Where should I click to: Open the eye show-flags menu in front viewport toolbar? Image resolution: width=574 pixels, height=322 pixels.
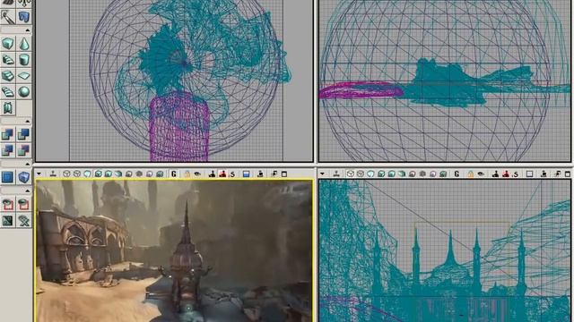pos(481,174)
